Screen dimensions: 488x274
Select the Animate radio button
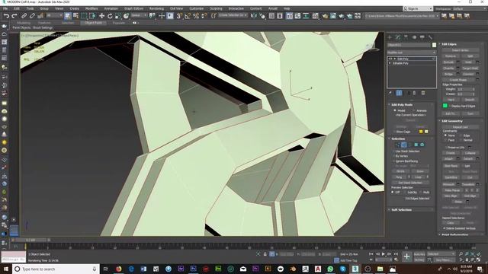[414, 110]
